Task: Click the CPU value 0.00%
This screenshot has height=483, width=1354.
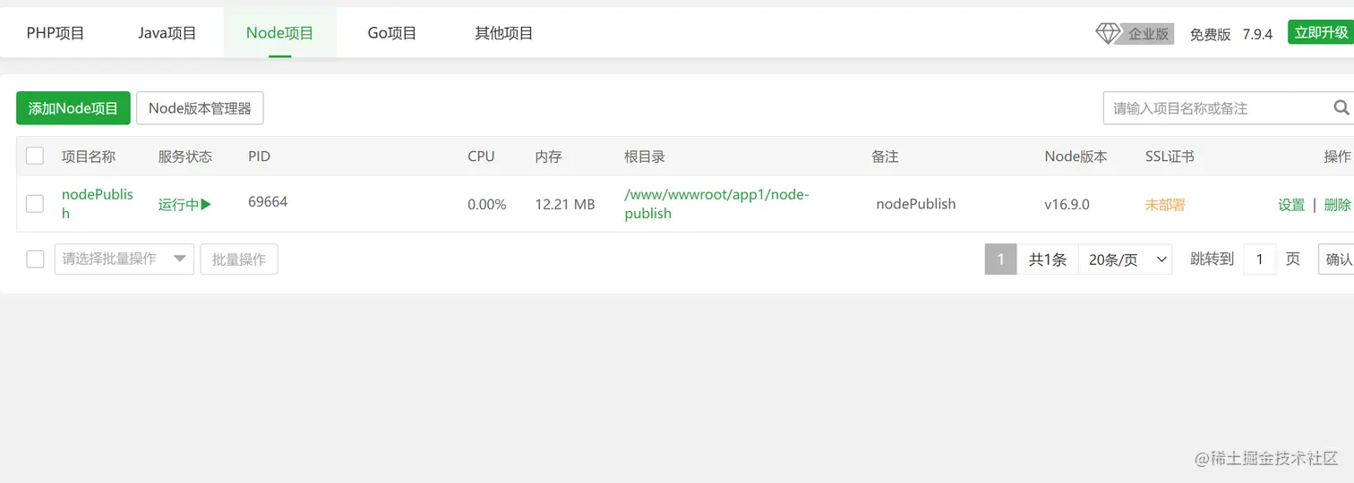Action: click(x=487, y=205)
